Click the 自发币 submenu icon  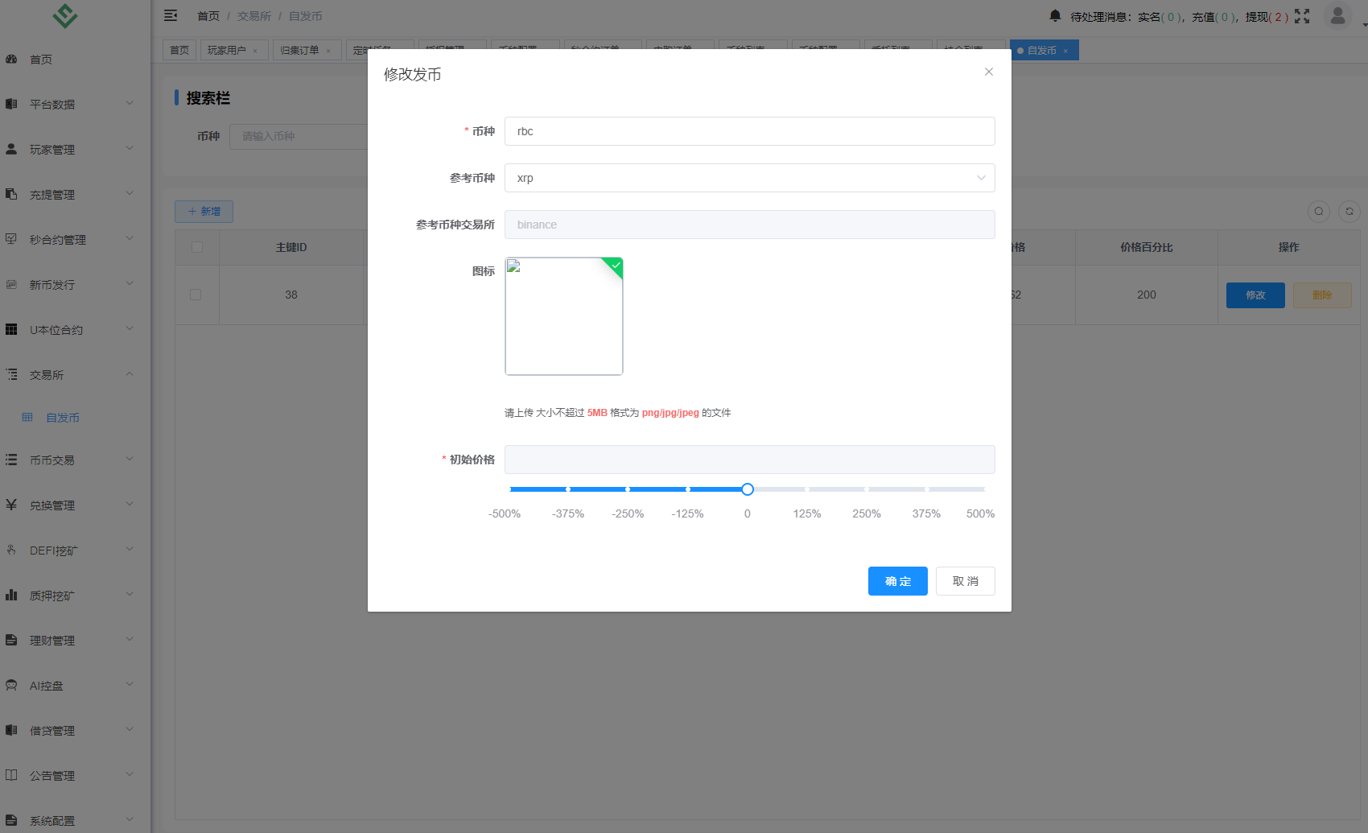(27, 418)
